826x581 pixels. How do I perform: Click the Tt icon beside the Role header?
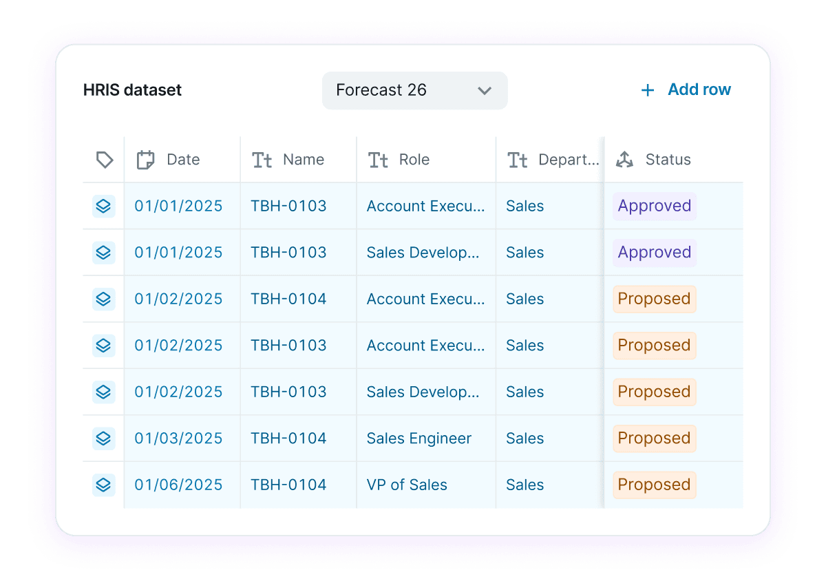tap(378, 159)
